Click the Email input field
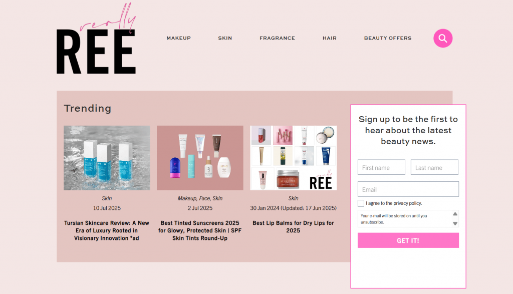 tap(408, 189)
